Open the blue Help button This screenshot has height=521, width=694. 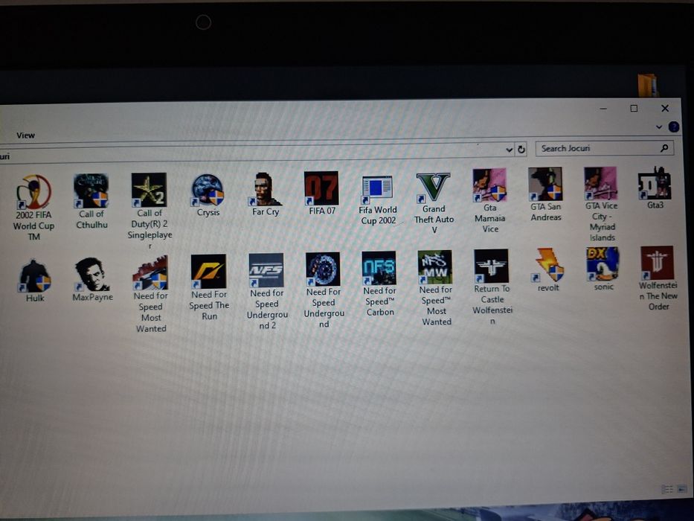click(673, 127)
